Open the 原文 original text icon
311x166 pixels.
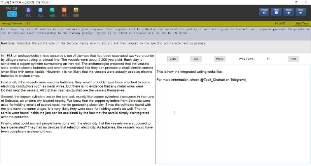coord(28,12)
